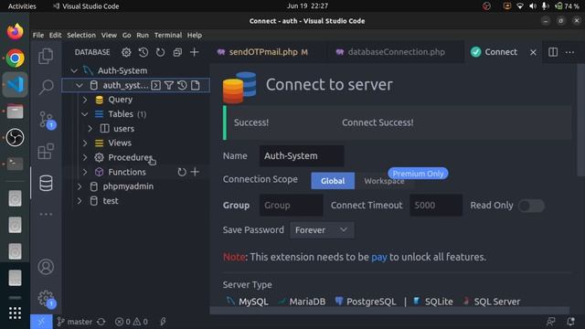Switch to sendOTPmail.php tab
The height and width of the screenshot is (329, 585).
pos(268,52)
